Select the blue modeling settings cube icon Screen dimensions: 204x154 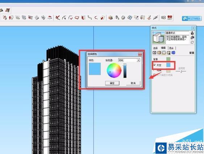(173, 53)
